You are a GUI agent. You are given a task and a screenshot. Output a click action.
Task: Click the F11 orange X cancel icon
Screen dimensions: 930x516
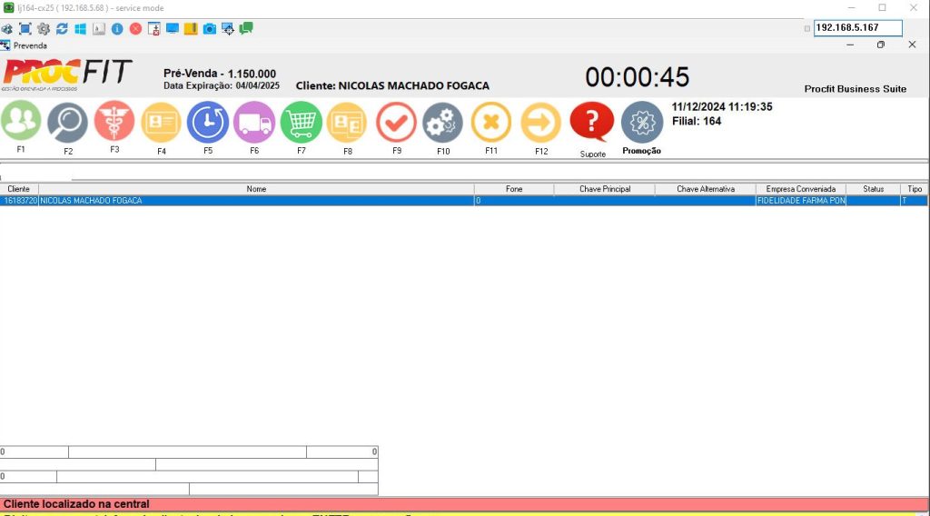coord(491,122)
